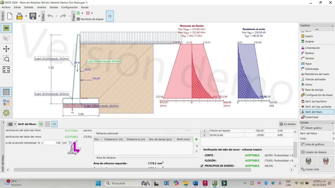Open the Configuración menu
The height and width of the screenshot is (188, 335).
tap(69, 7)
